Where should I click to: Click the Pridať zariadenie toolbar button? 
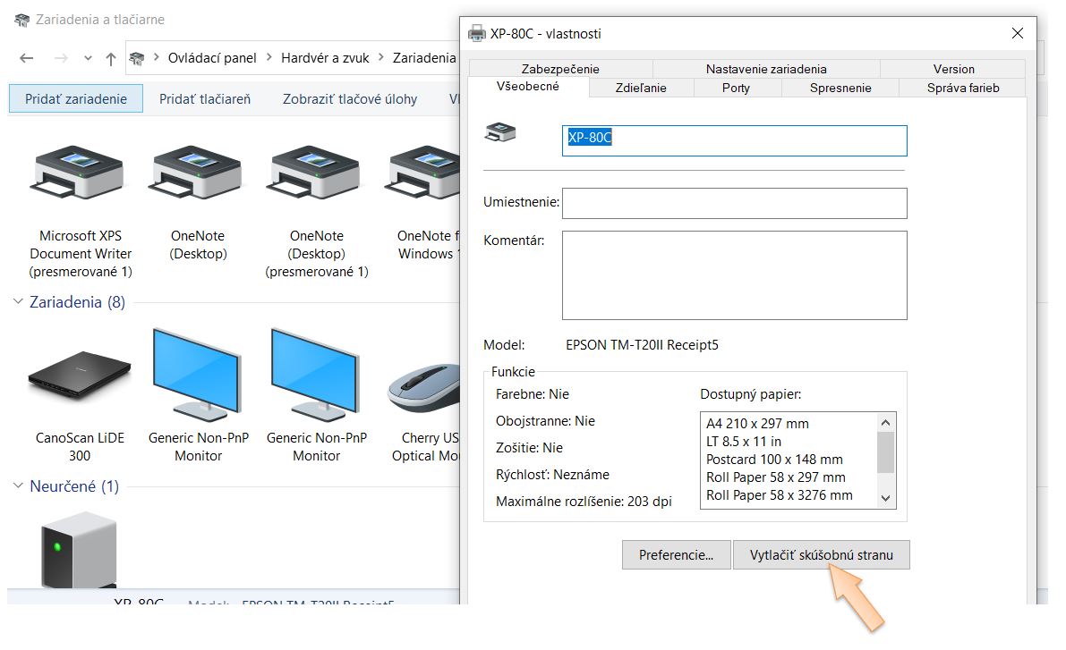point(76,99)
